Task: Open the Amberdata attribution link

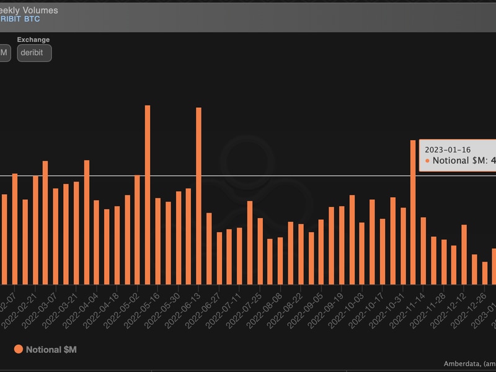Action: [469, 364]
